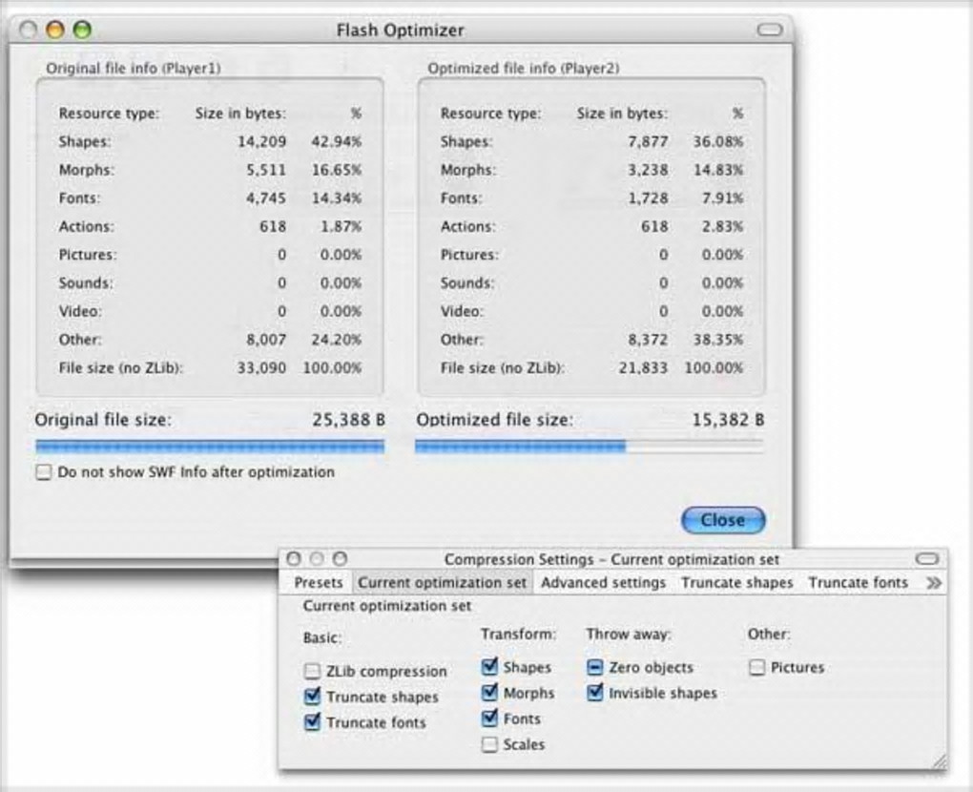Click the Original file size progress bar
This screenshot has height=792, width=973.
coord(210,447)
